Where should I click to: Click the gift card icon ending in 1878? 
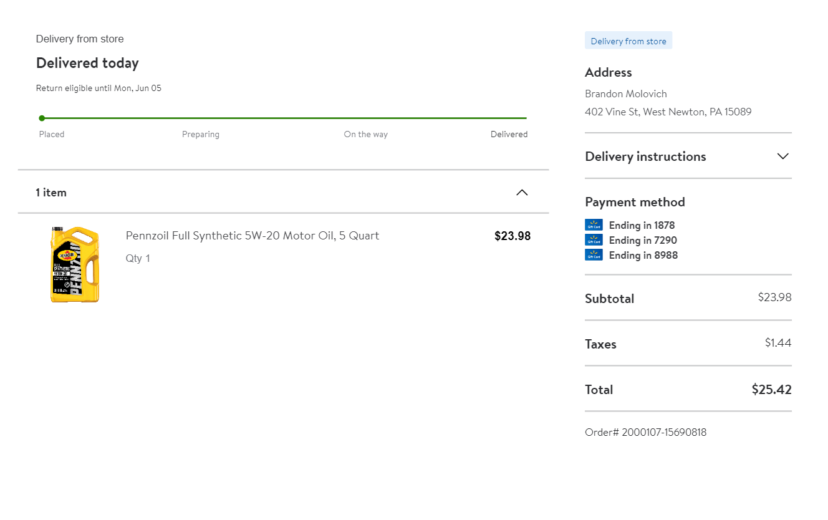pos(594,225)
